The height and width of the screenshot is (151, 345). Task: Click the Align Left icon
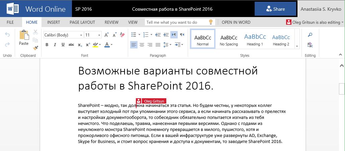(x=134, y=45)
